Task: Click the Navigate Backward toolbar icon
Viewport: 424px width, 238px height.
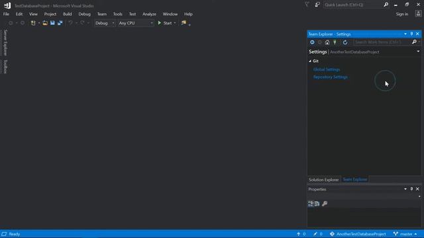Action: click(x=11, y=23)
